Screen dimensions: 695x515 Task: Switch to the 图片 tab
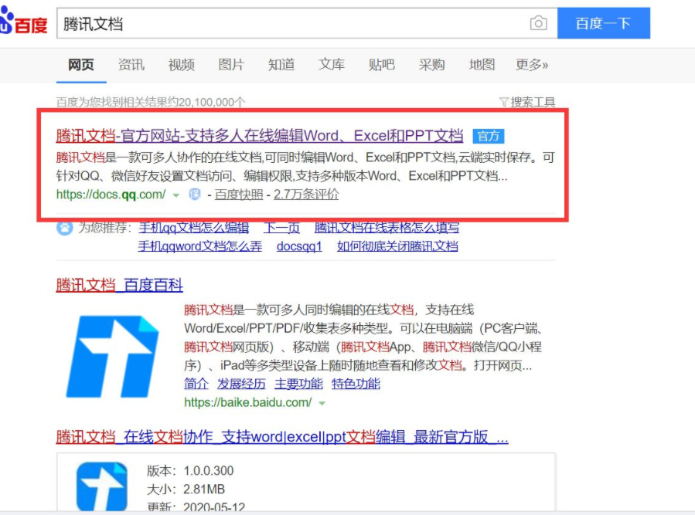pos(231,65)
